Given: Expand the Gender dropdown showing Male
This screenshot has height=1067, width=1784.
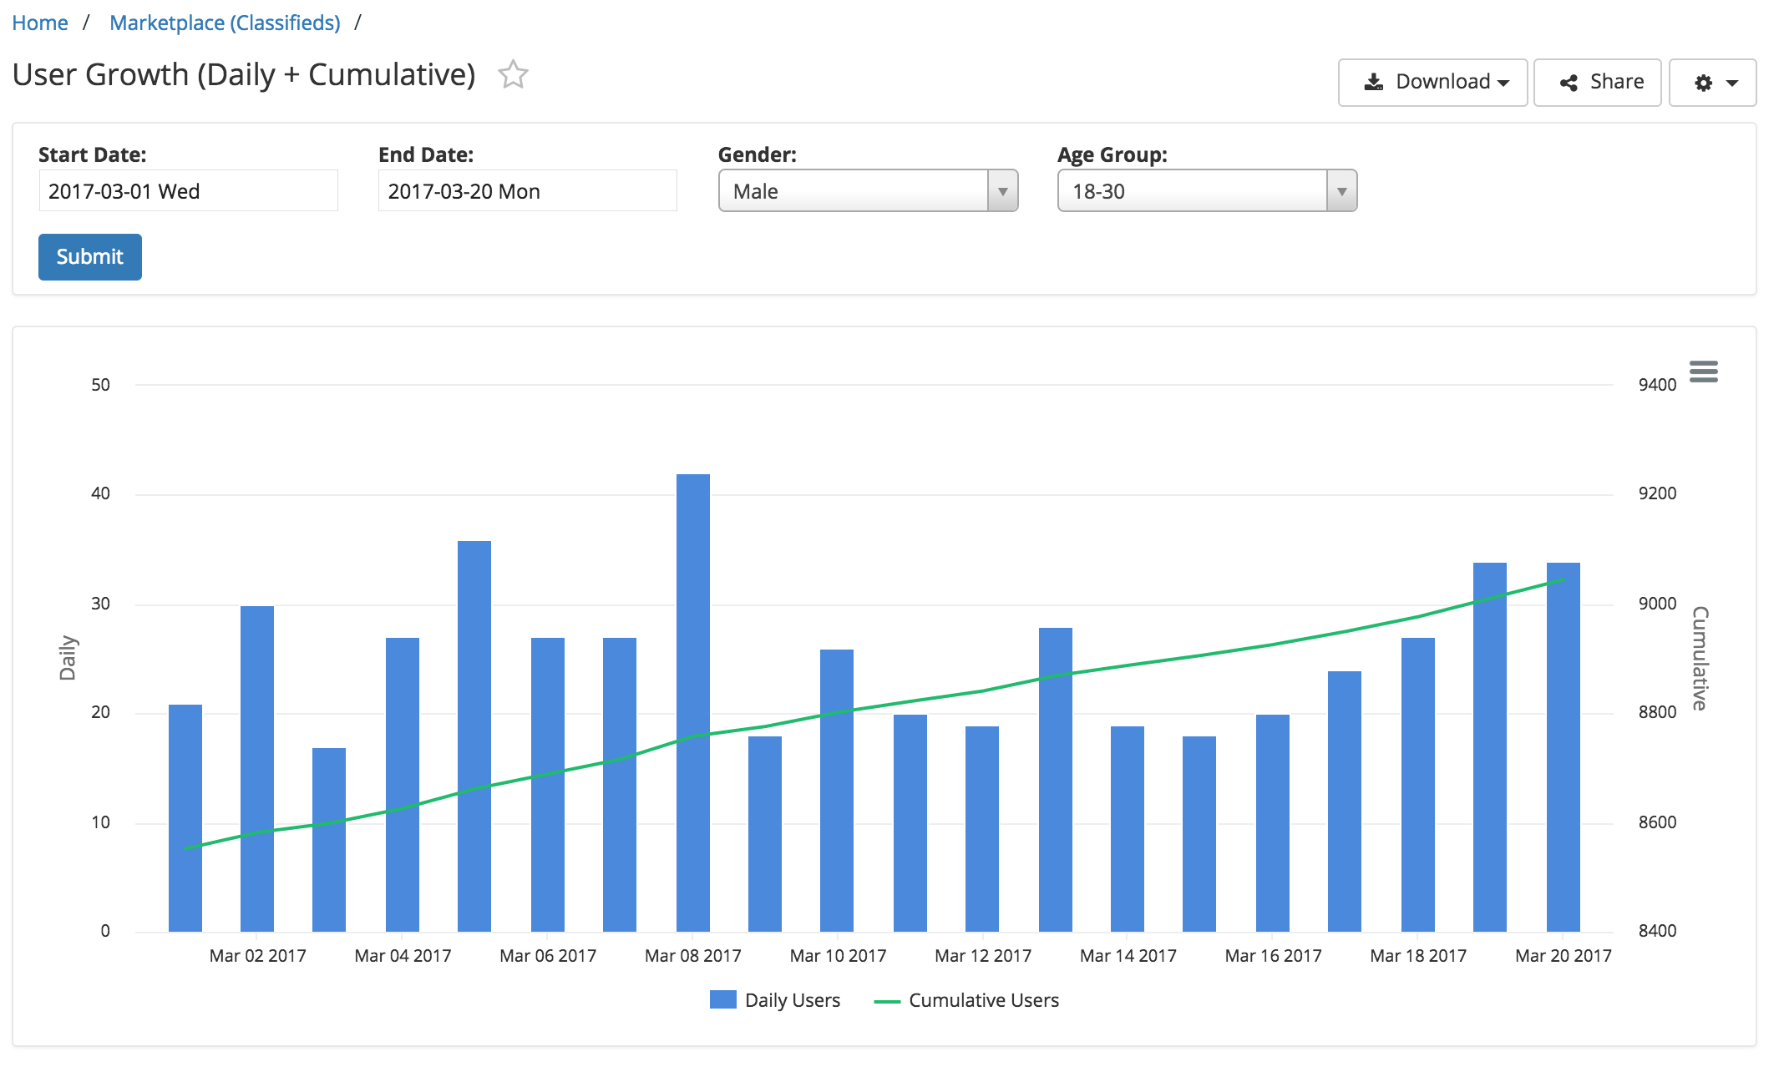Looking at the screenshot, I should (x=867, y=191).
